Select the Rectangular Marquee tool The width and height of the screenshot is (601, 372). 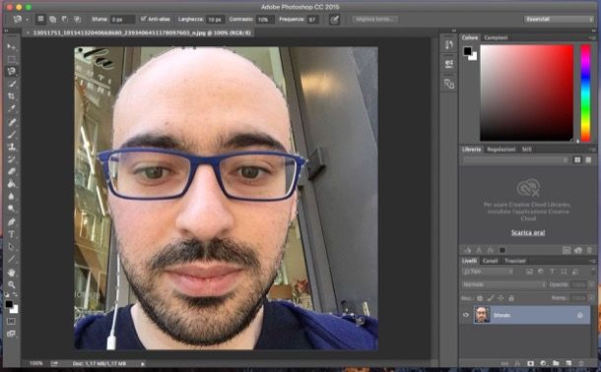(x=11, y=59)
